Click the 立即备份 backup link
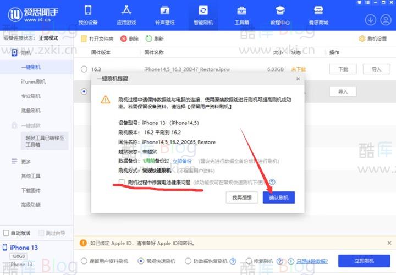 pos(182,161)
